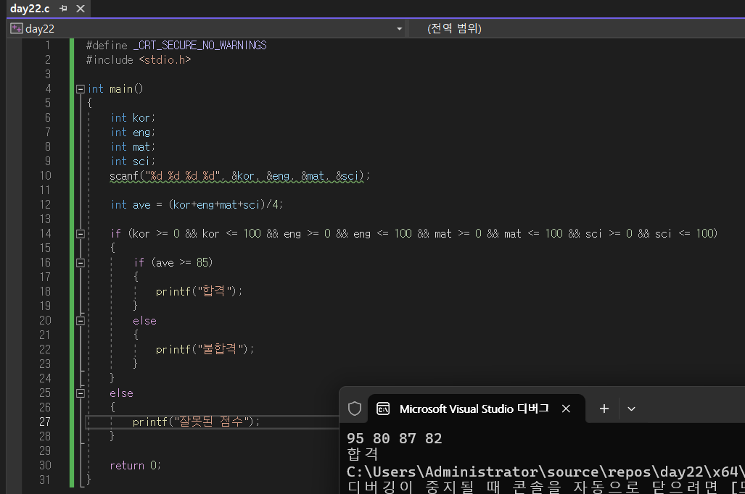Click line number 27 in the gutter
The height and width of the screenshot is (494, 745).
[x=45, y=422]
